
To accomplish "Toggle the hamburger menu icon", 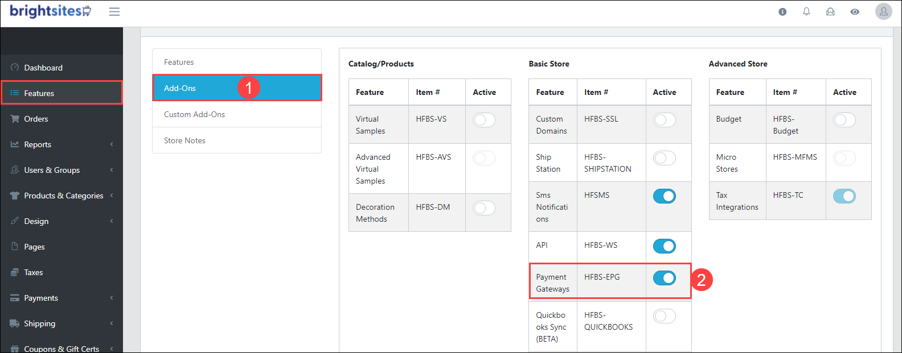I will pos(114,11).
